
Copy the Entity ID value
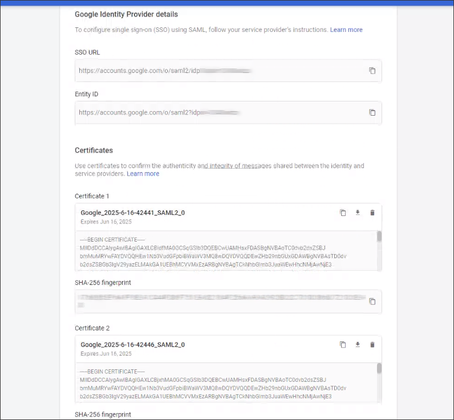point(372,112)
